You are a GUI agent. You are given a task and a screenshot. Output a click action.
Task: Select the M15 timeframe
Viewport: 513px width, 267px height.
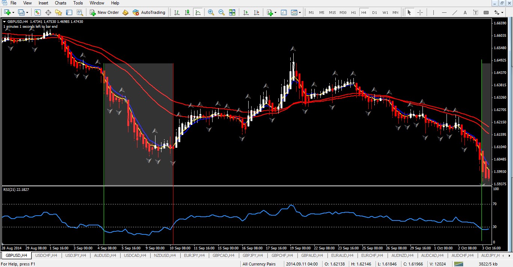click(x=332, y=12)
